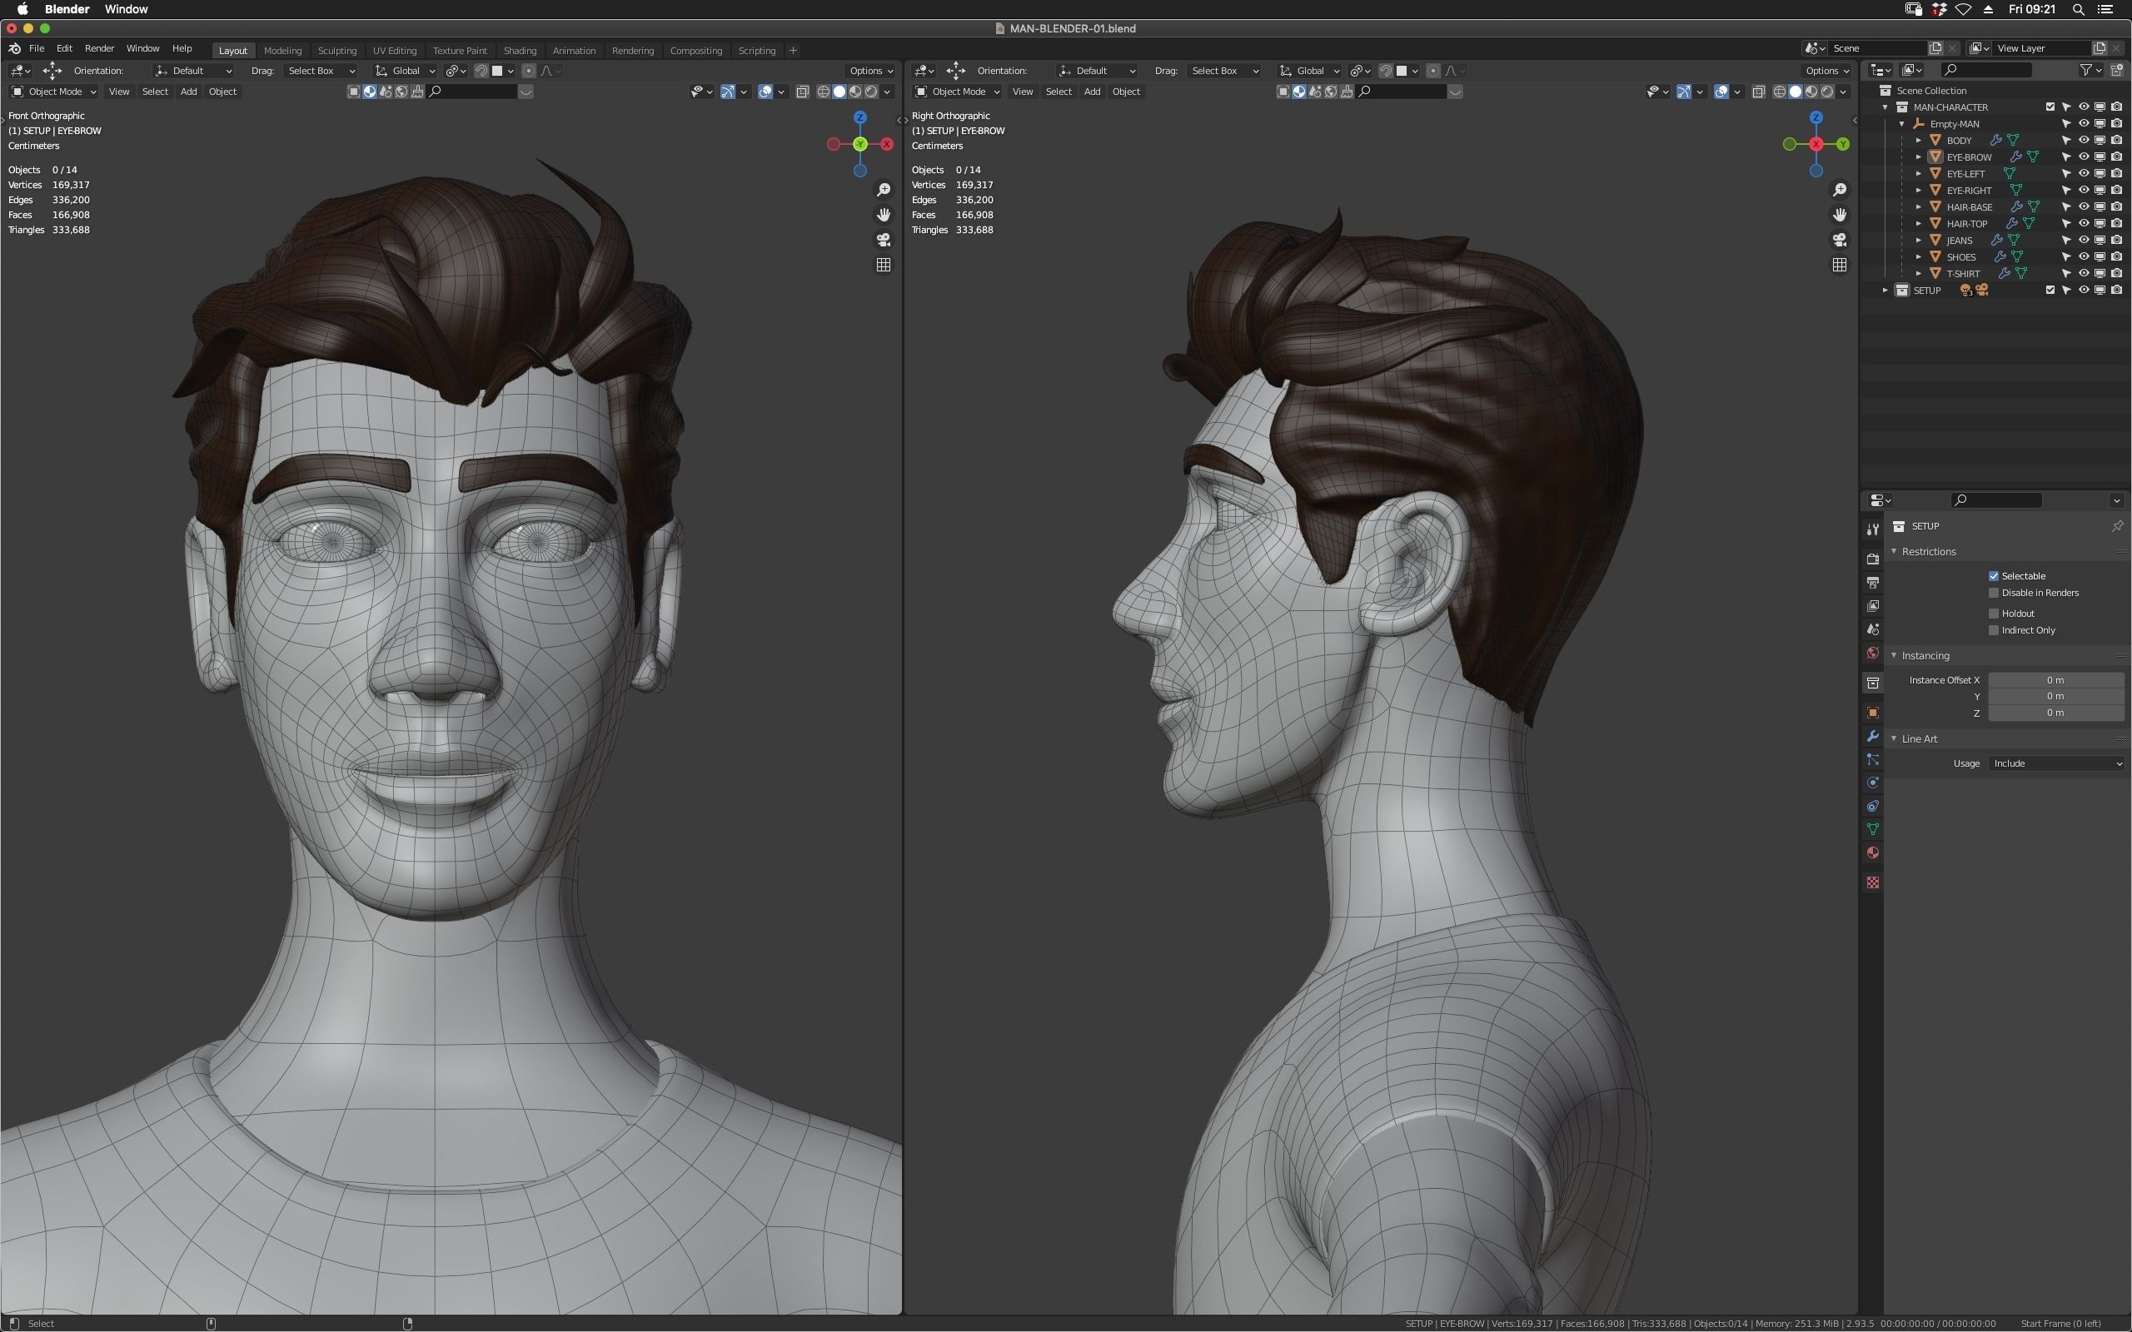Switch to the Sculpting workspace tab
The height and width of the screenshot is (1332, 2132).
(336, 50)
